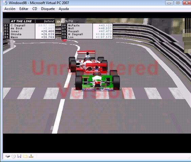The height and width of the screenshot is (162, 191).
Task: Close the Virtual PC window
Action: tap(187, 3)
